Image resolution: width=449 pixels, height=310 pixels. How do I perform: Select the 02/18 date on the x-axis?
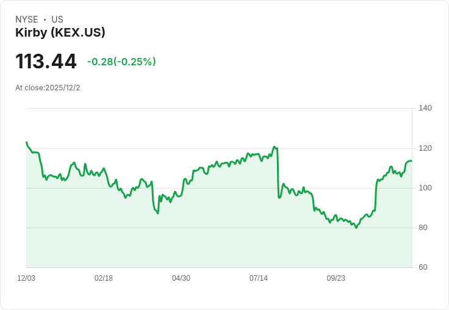point(104,278)
